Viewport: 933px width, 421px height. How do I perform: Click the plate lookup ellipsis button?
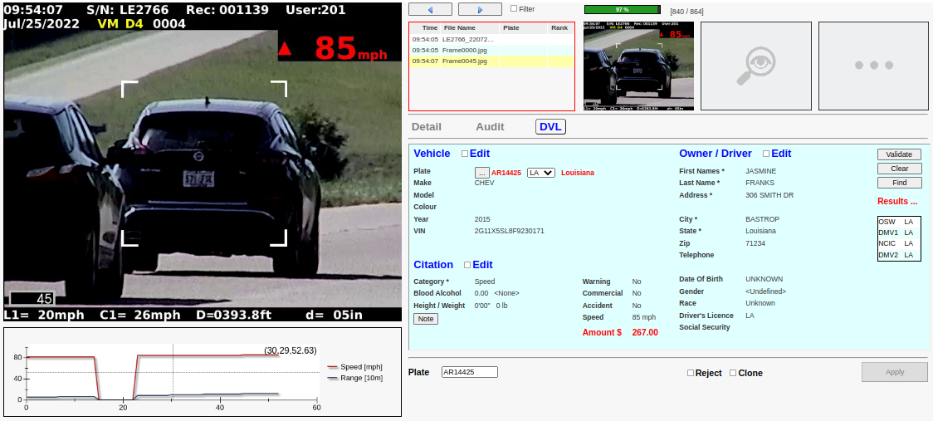pos(481,173)
